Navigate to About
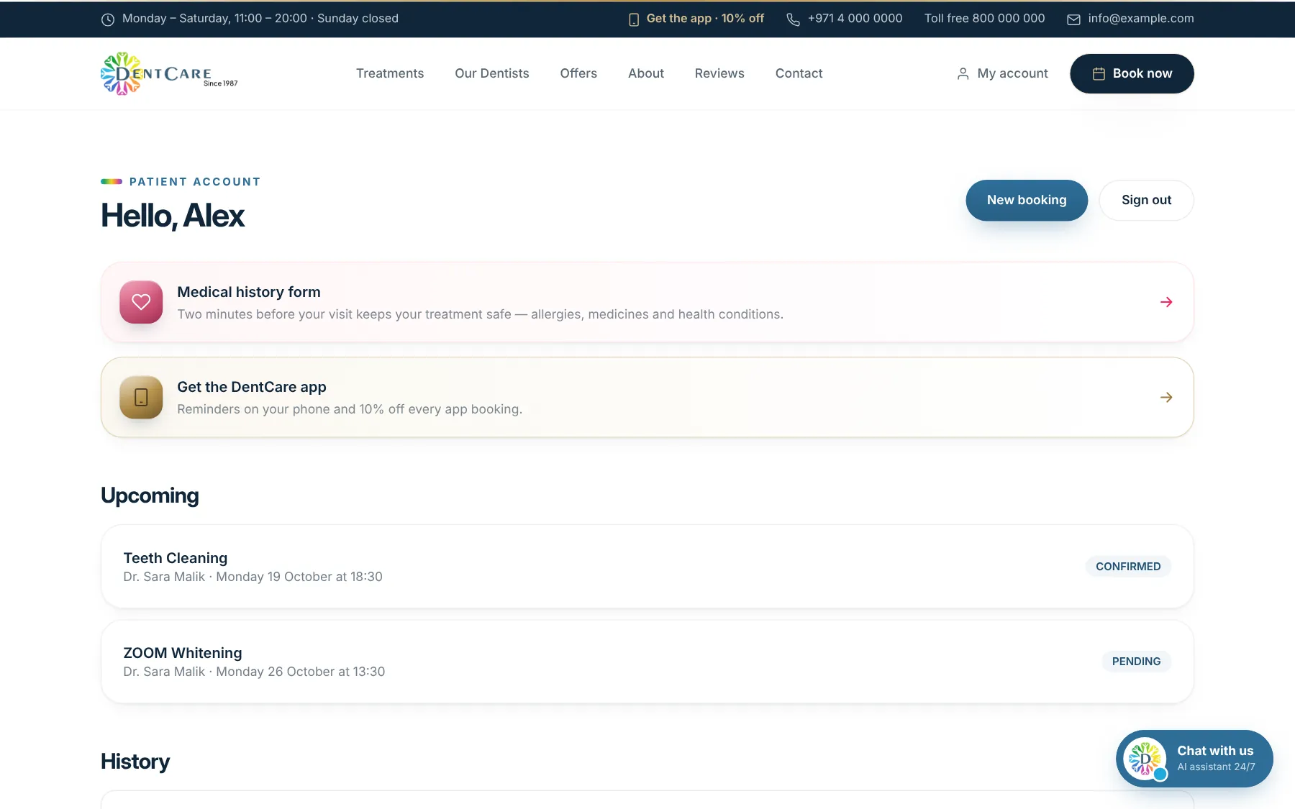 pos(646,73)
